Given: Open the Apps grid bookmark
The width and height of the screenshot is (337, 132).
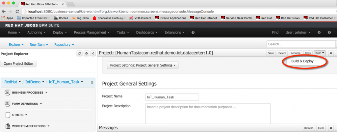Looking at the screenshot, I should pyautogui.click(x=7, y=18).
